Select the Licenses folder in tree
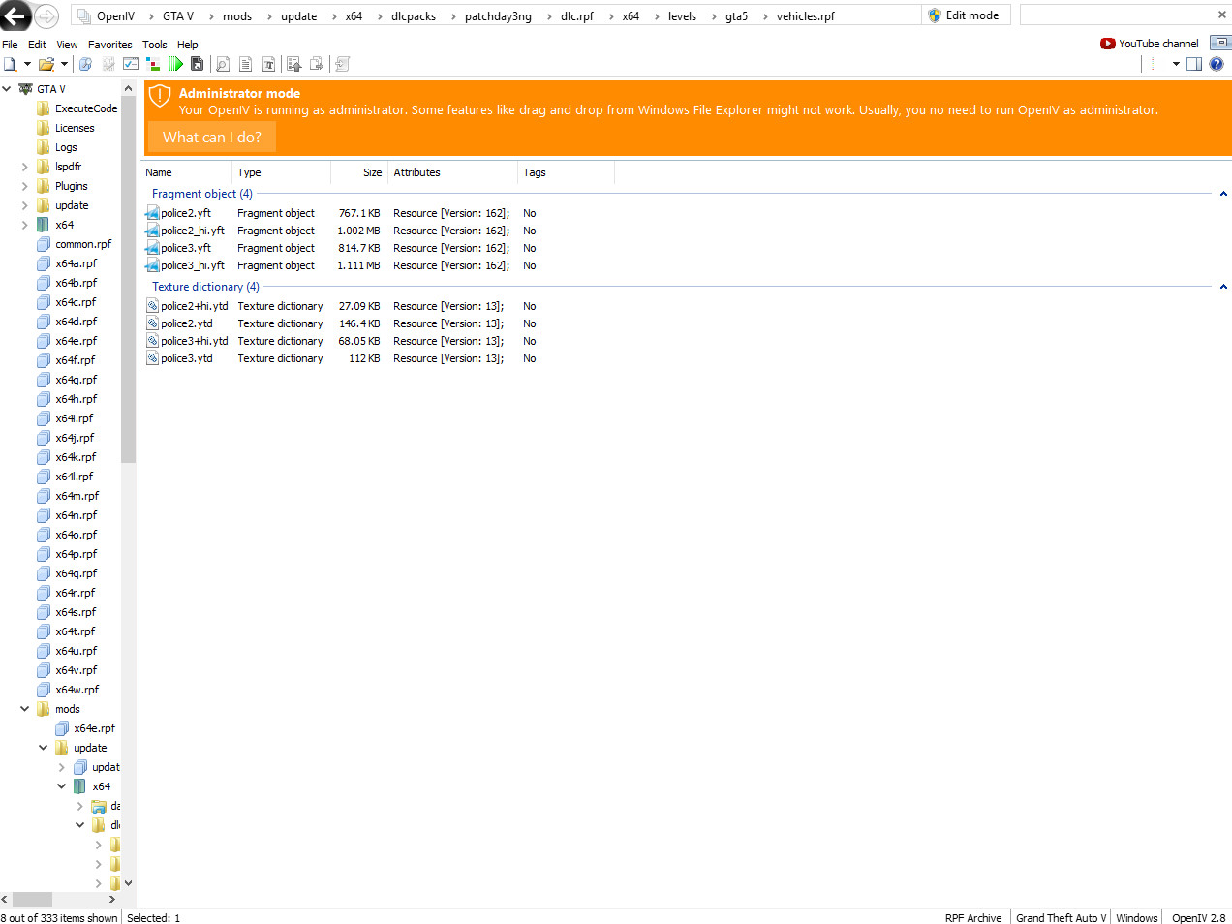 75,128
